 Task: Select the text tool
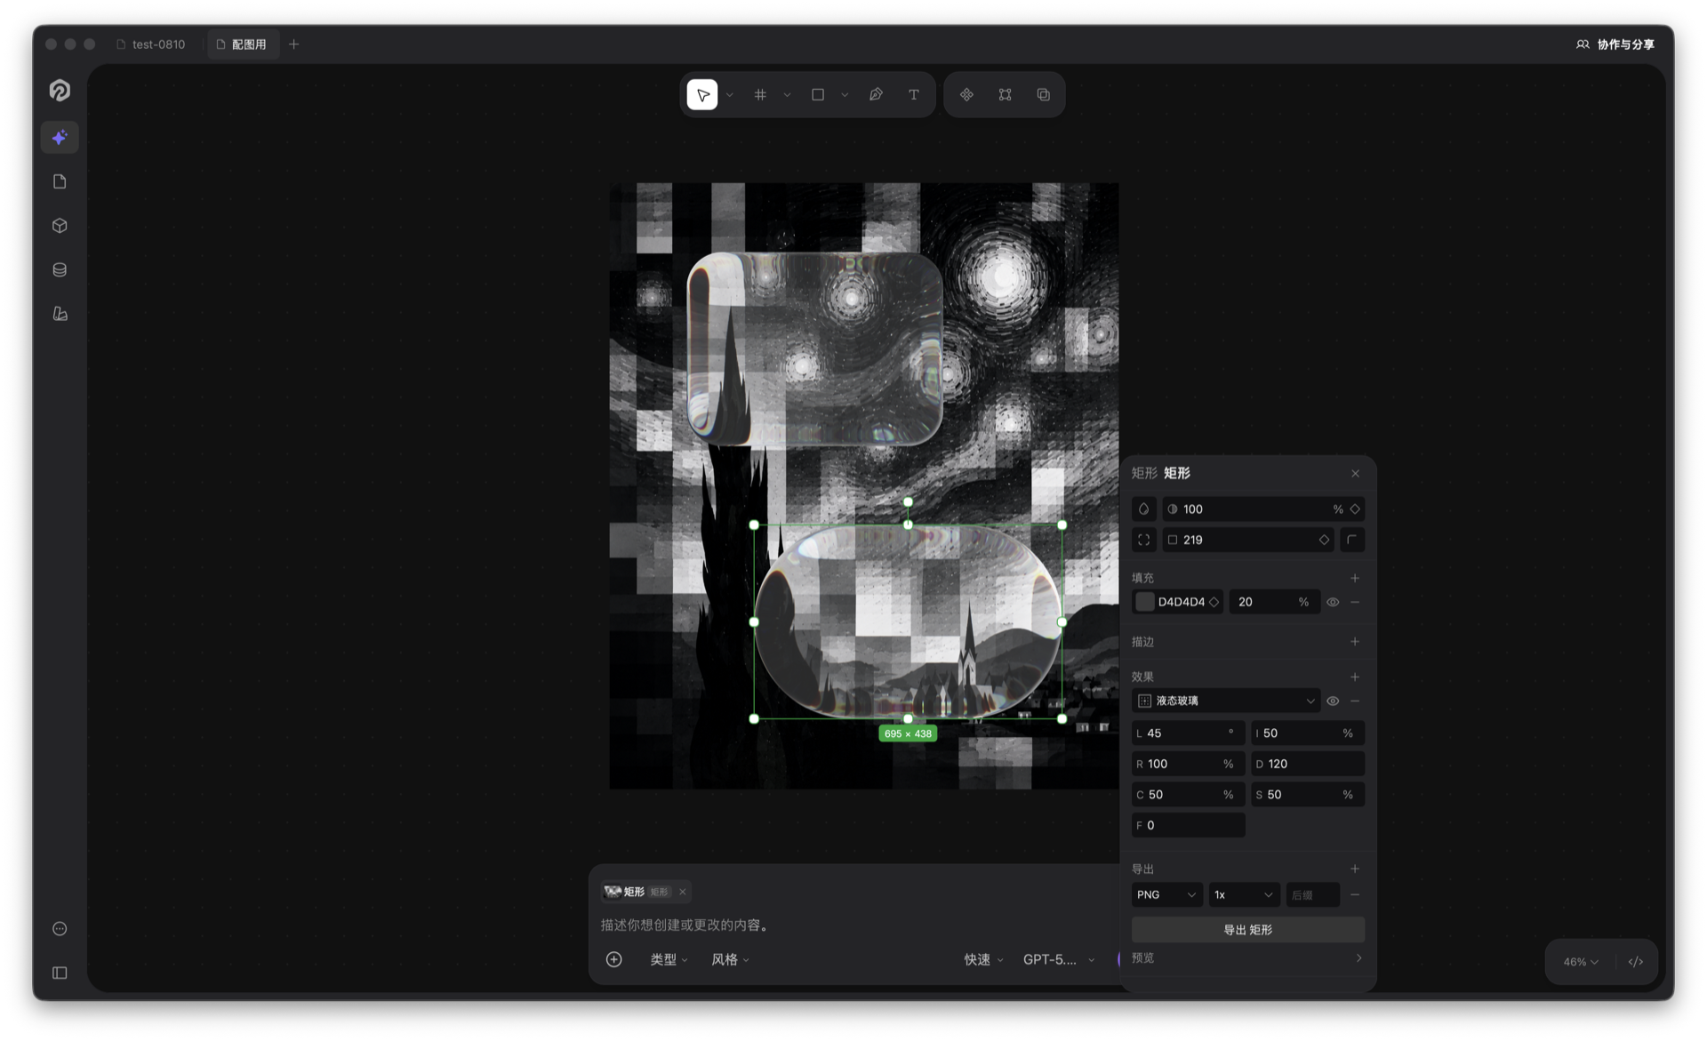[914, 94]
